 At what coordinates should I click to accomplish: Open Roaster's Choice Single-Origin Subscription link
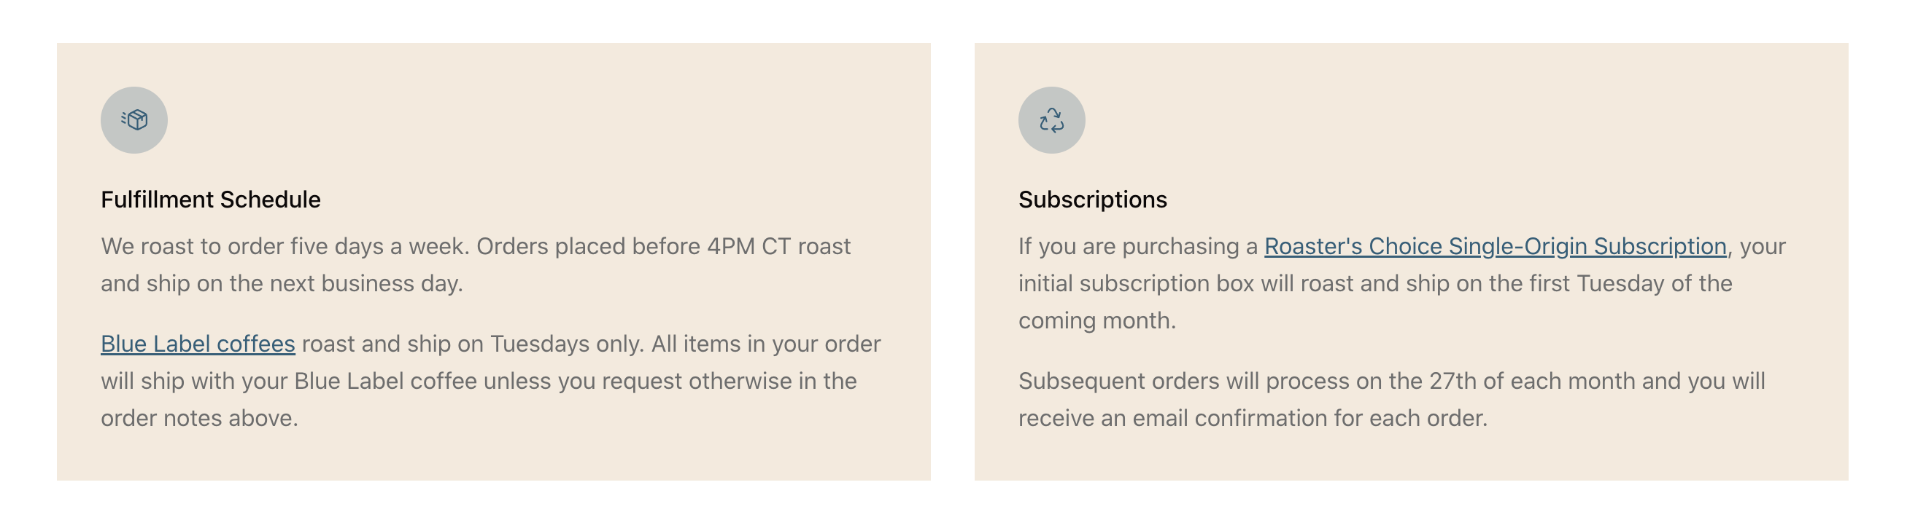point(1495,247)
